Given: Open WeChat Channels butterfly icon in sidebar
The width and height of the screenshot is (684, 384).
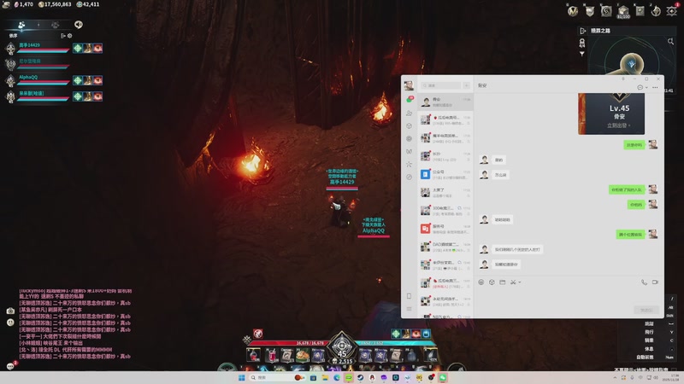Looking at the screenshot, I should tap(410, 152).
